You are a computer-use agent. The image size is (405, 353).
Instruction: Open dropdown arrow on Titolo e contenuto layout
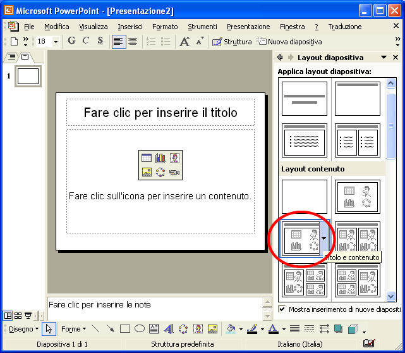click(x=324, y=238)
